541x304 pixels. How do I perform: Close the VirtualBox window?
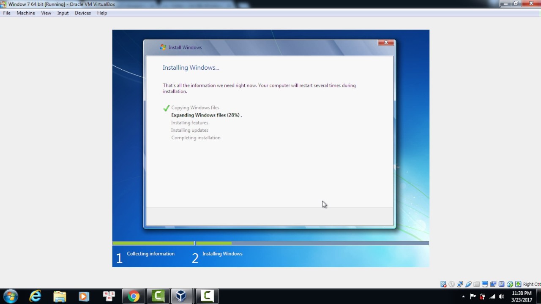pyautogui.click(x=531, y=3)
